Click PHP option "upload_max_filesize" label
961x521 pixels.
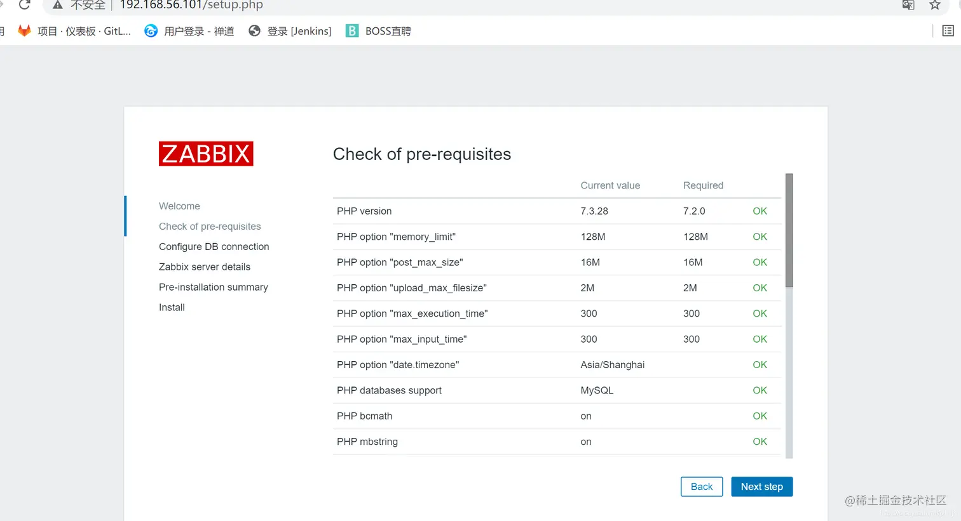(x=412, y=288)
